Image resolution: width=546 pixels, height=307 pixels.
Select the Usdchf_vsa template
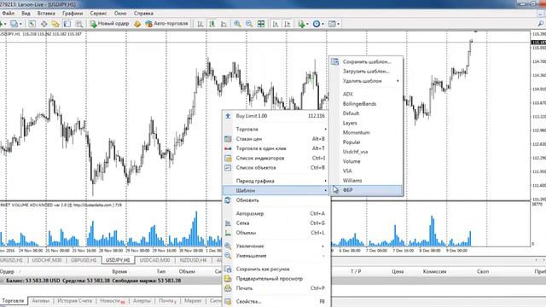(366, 152)
